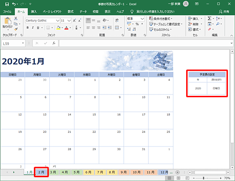Switch to the 数式 ribbon tab

[x=70, y=12]
